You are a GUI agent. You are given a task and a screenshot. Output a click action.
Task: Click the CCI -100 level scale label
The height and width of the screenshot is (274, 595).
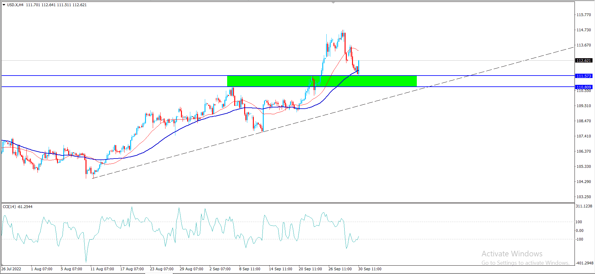579,239
